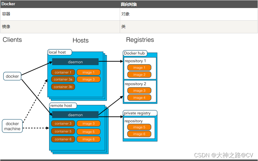Click the "Docker hub" label tab
This screenshot has width=258, height=161.
[x=135, y=53]
